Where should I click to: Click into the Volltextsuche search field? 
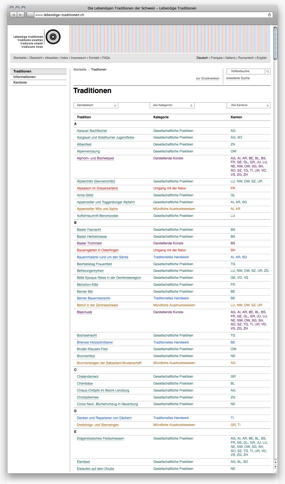click(x=246, y=71)
